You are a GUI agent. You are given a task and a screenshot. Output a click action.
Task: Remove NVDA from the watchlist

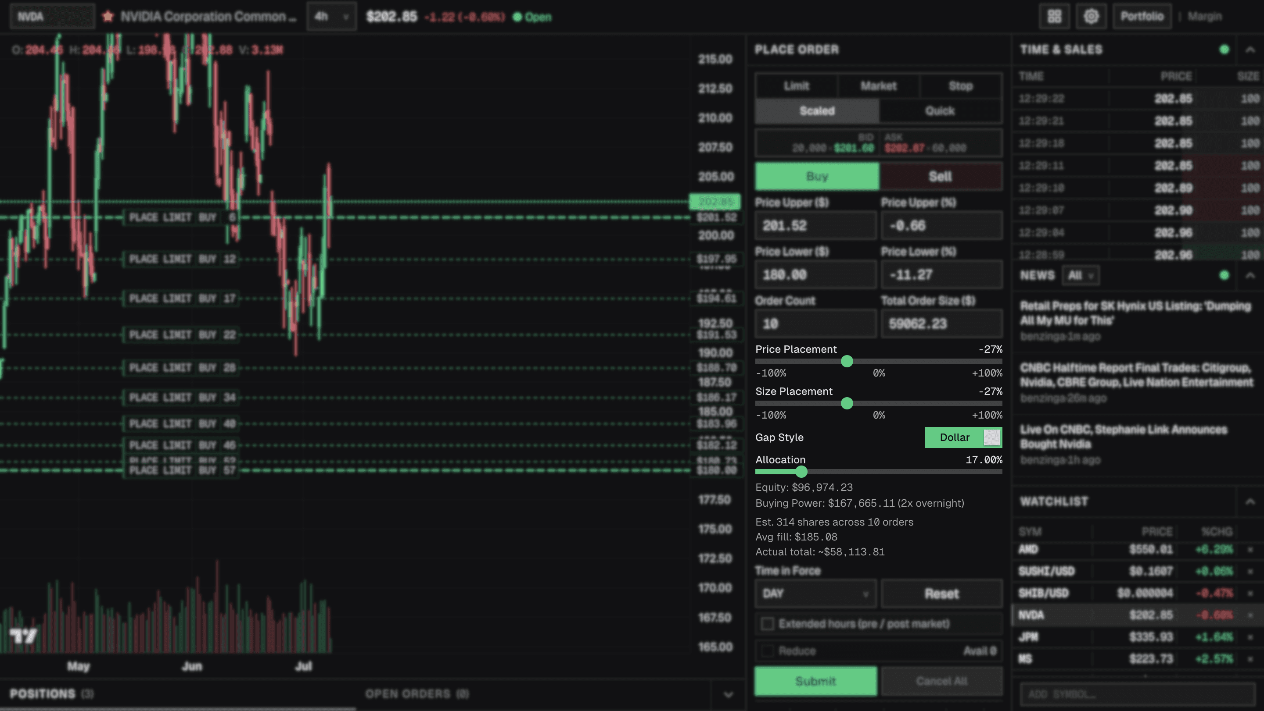[1250, 615]
